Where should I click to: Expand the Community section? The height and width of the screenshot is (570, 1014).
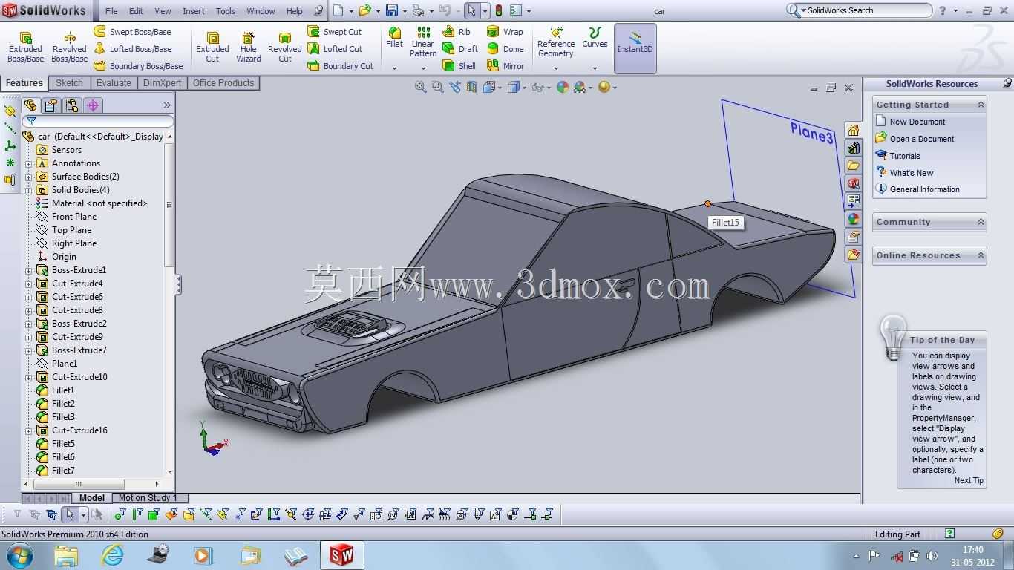click(981, 222)
